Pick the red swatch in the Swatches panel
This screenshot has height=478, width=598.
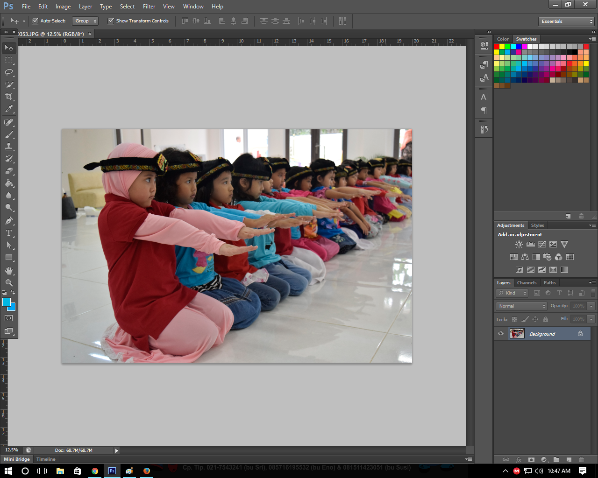coord(496,46)
